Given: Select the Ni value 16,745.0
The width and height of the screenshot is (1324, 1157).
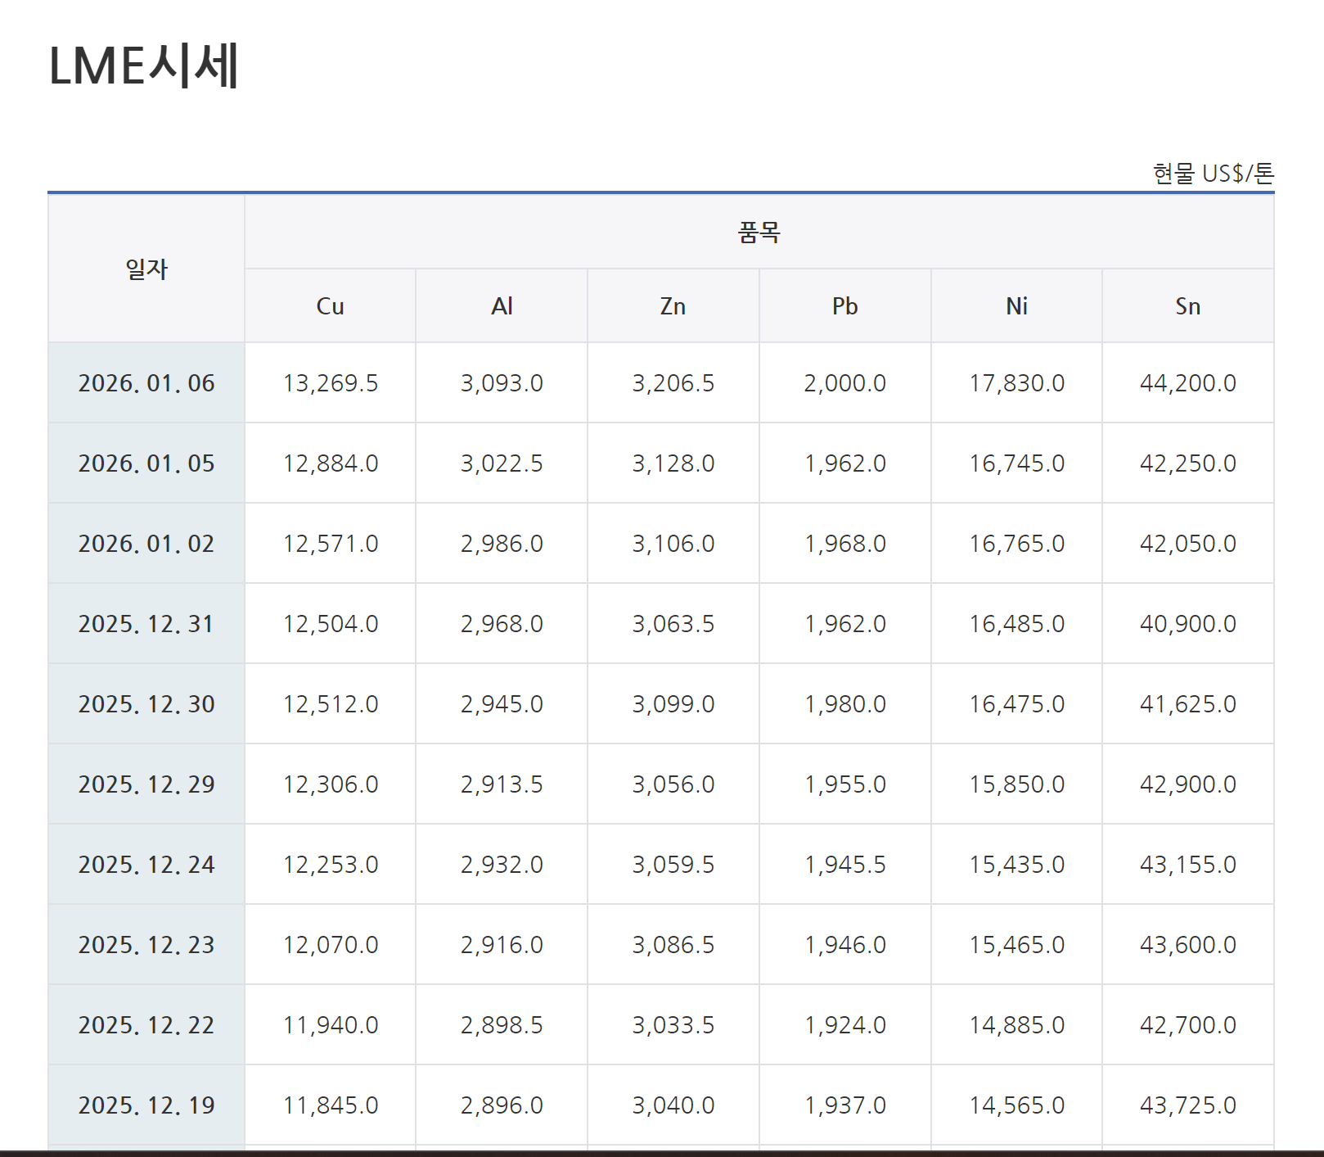Looking at the screenshot, I should point(1016,463).
